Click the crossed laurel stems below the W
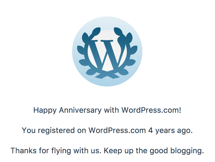This screenshot has width=215, height=162. pyautogui.click(x=107, y=74)
